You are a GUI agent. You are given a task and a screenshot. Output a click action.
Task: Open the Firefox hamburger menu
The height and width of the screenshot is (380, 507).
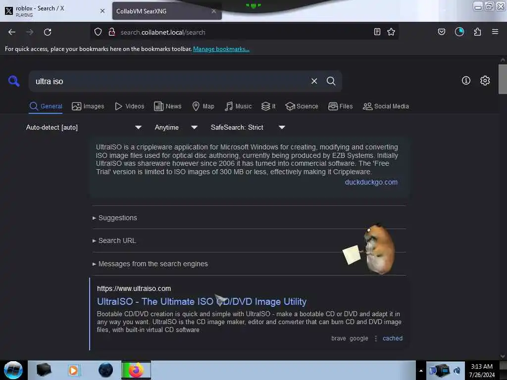(x=495, y=32)
